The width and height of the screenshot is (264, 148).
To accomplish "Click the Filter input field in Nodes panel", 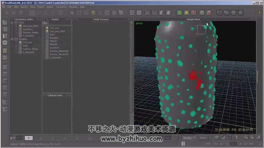I will coord(60,23).
